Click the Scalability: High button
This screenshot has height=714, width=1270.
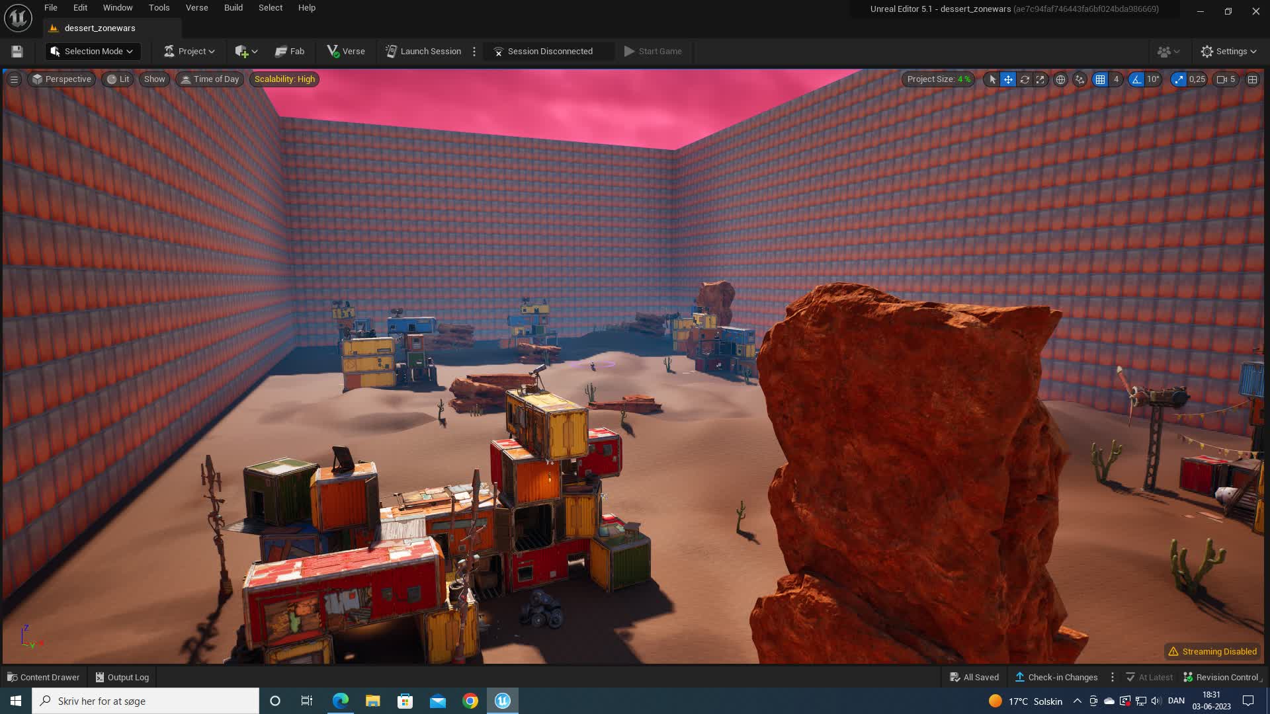pos(284,79)
